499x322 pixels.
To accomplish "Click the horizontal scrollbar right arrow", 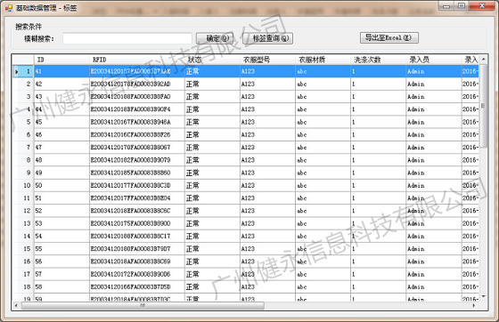I will (474, 306).
